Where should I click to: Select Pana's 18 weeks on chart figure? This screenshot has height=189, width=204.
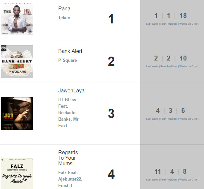click(x=183, y=16)
